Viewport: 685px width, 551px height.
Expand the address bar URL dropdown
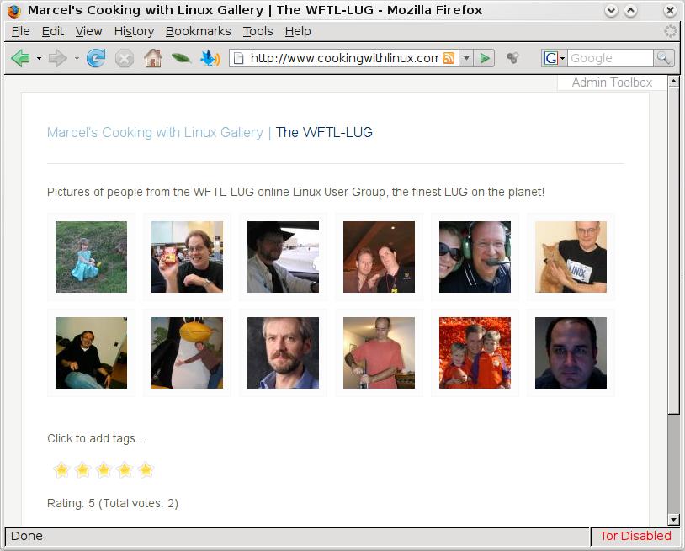click(466, 58)
